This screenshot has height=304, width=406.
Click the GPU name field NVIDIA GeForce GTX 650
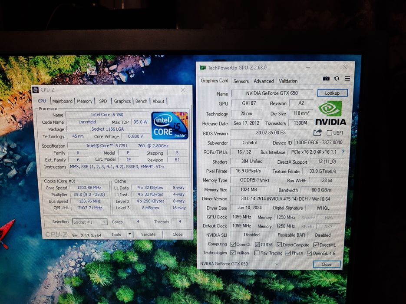click(272, 93)
